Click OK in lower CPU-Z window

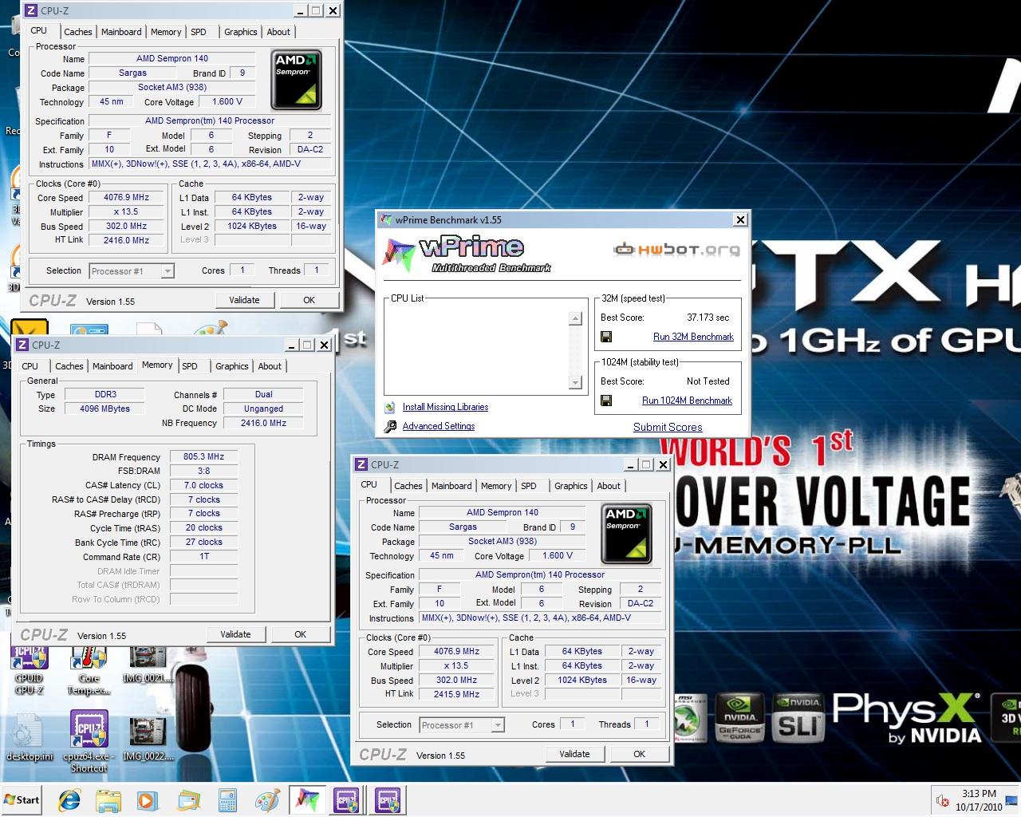click(x=639, y=754)
